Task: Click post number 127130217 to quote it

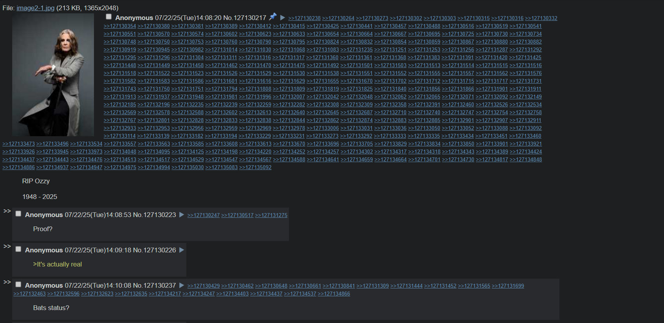Action: (250, 18)
